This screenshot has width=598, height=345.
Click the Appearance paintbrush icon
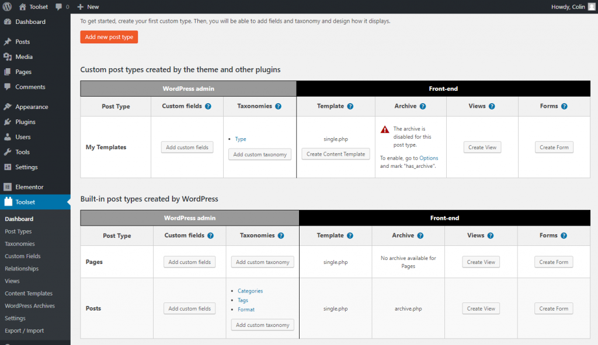pyautogui.click(x=8, y=107)
